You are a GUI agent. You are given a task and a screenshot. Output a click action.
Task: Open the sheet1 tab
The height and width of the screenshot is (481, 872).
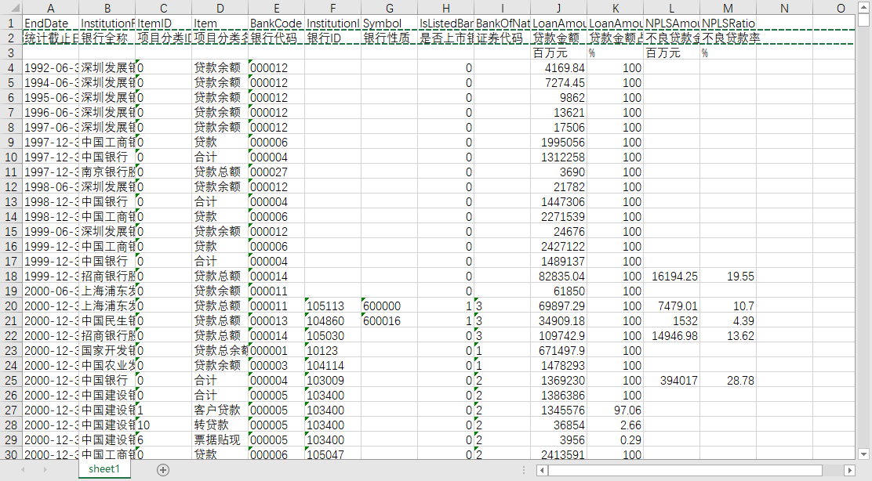point(104,468)
